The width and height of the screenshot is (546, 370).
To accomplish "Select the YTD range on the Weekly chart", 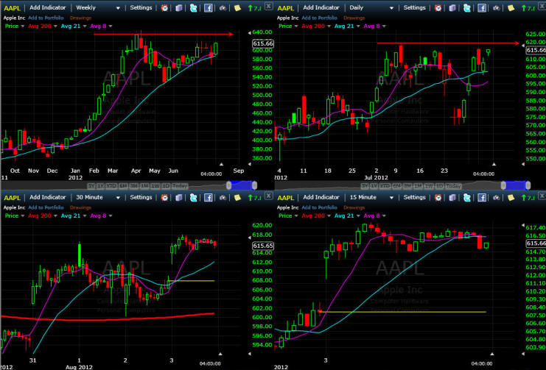I will [x=111, y=186].
